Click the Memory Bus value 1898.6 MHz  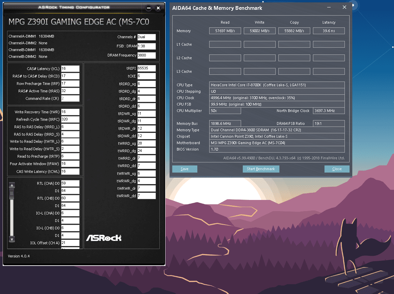[225, 123]
